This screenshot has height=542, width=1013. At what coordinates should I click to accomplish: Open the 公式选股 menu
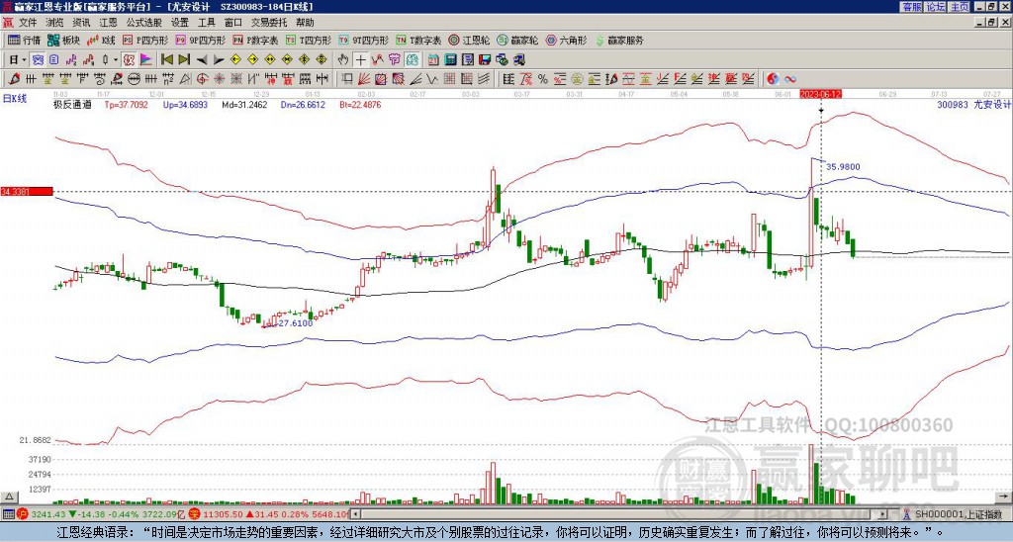[x=144, y=23]
